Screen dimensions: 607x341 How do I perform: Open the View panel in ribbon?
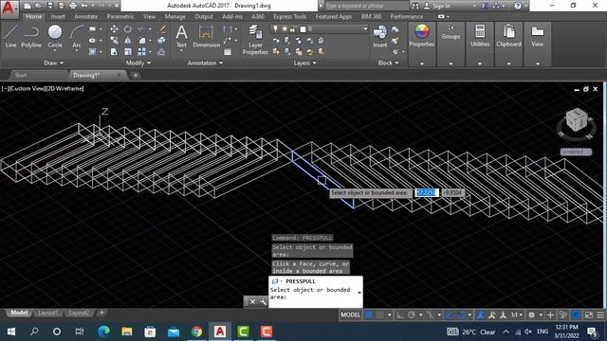(x=537, y=36)
